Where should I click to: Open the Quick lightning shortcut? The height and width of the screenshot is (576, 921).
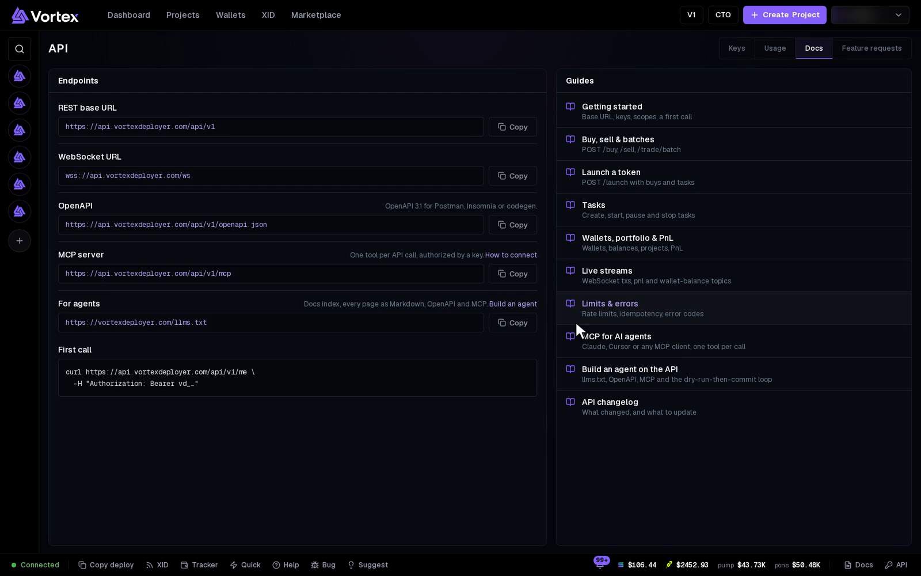[245, 565]
